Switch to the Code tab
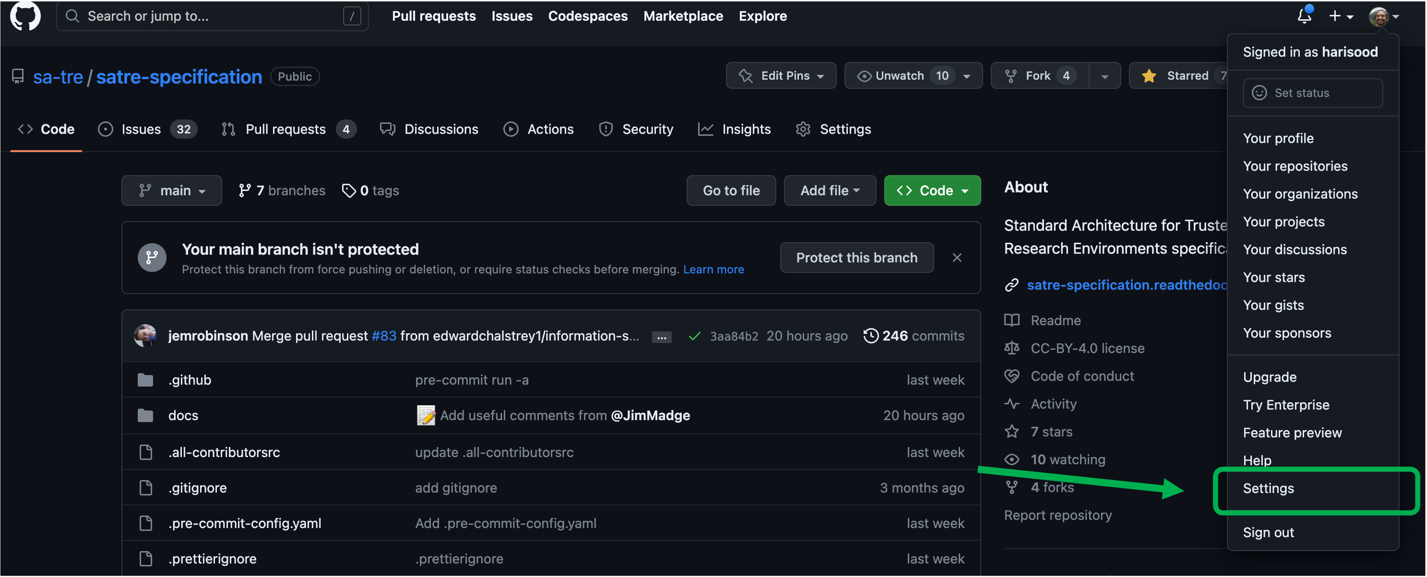The width and height of the screenshot is (1427, 577). click(x=47, y=129)
